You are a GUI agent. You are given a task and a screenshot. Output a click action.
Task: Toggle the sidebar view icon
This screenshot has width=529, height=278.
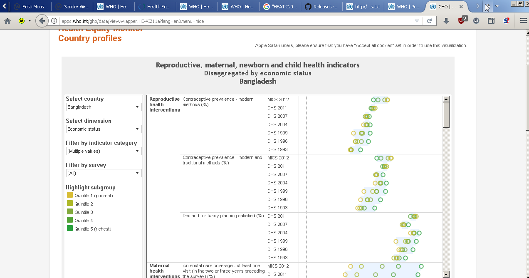pyautogui.click(x=491, y=21)
